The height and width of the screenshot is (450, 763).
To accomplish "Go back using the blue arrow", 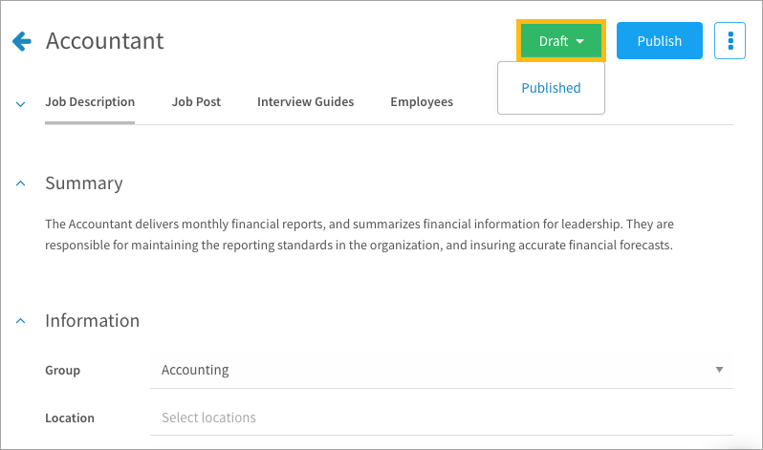I will [x=22, y=41].
